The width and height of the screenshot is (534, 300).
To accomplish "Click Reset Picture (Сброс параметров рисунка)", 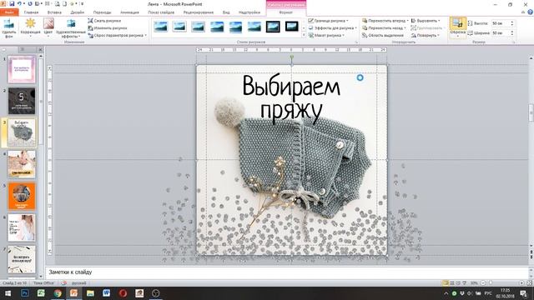I will pos(117,35).
